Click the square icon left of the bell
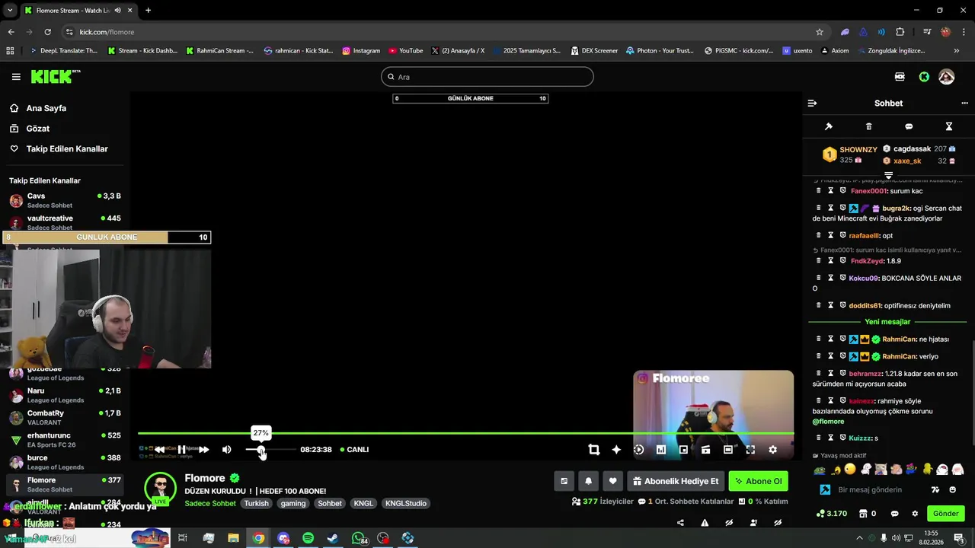Screen dimensions: 975x548 pyautogui.click(x=564, y=481)
